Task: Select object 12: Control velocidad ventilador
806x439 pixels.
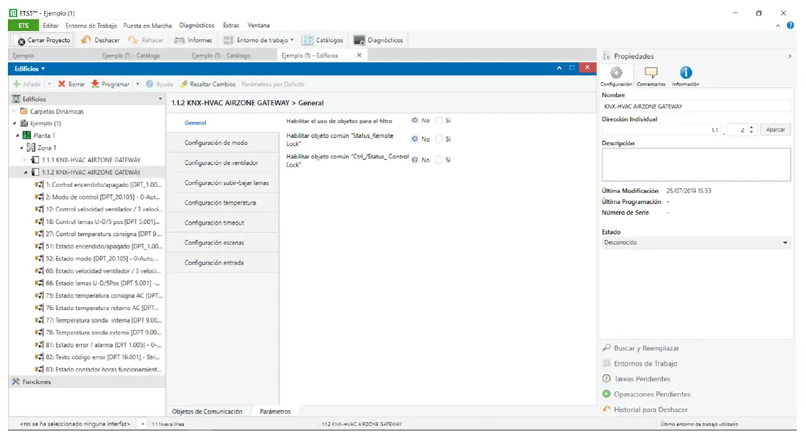Action: [x=98, y=209]
